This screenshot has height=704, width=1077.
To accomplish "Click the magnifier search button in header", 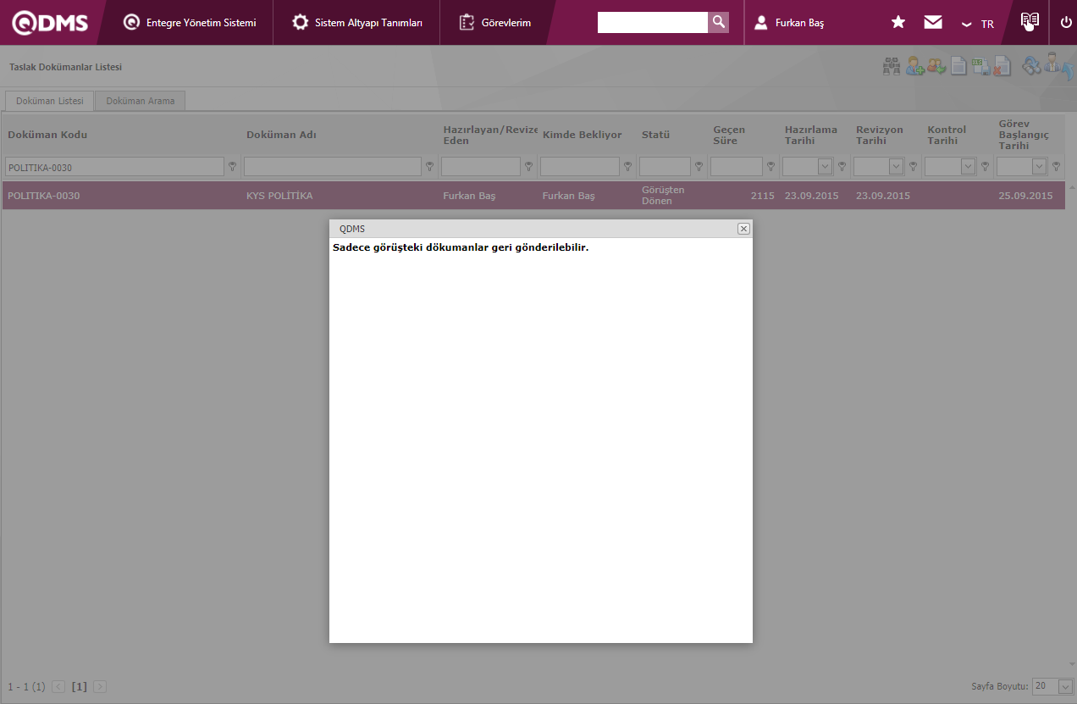I will point(718,22).
